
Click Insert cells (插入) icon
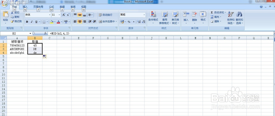pyautogui.click(x=186, y=14)
